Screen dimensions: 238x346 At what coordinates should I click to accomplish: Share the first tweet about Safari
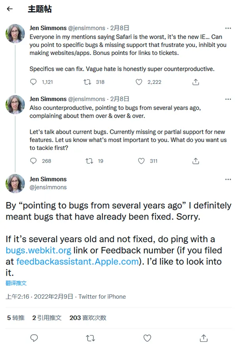point(196,82)
